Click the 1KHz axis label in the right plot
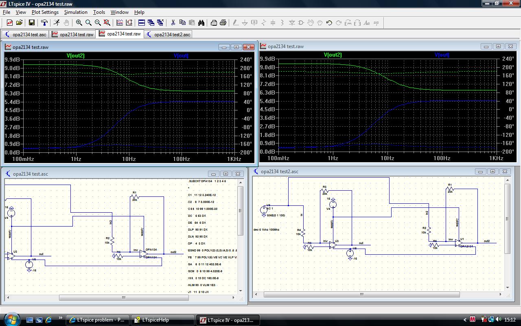The image size is (521, 326). point(496,158)
